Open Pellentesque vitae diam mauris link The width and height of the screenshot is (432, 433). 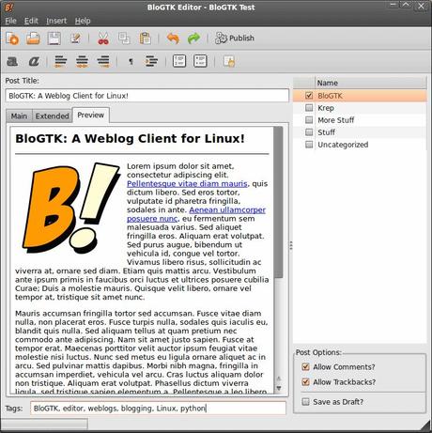(x=187, y=184)
